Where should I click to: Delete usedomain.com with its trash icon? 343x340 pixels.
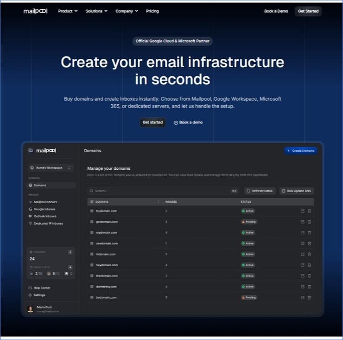tap(309, 243)
